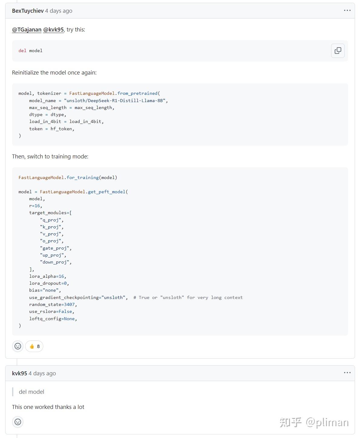Screen dimensions: 358x438
Task: Open options menu on BexTuychiev's comment
Action: [x=347, y=11]
